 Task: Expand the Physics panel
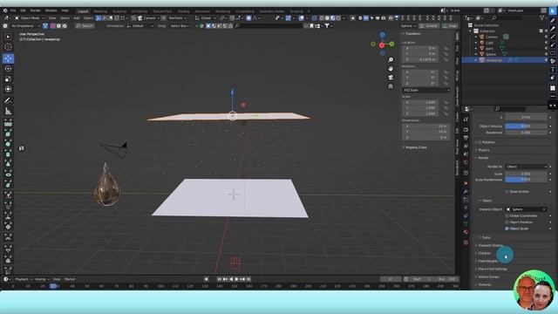point(483,150)
